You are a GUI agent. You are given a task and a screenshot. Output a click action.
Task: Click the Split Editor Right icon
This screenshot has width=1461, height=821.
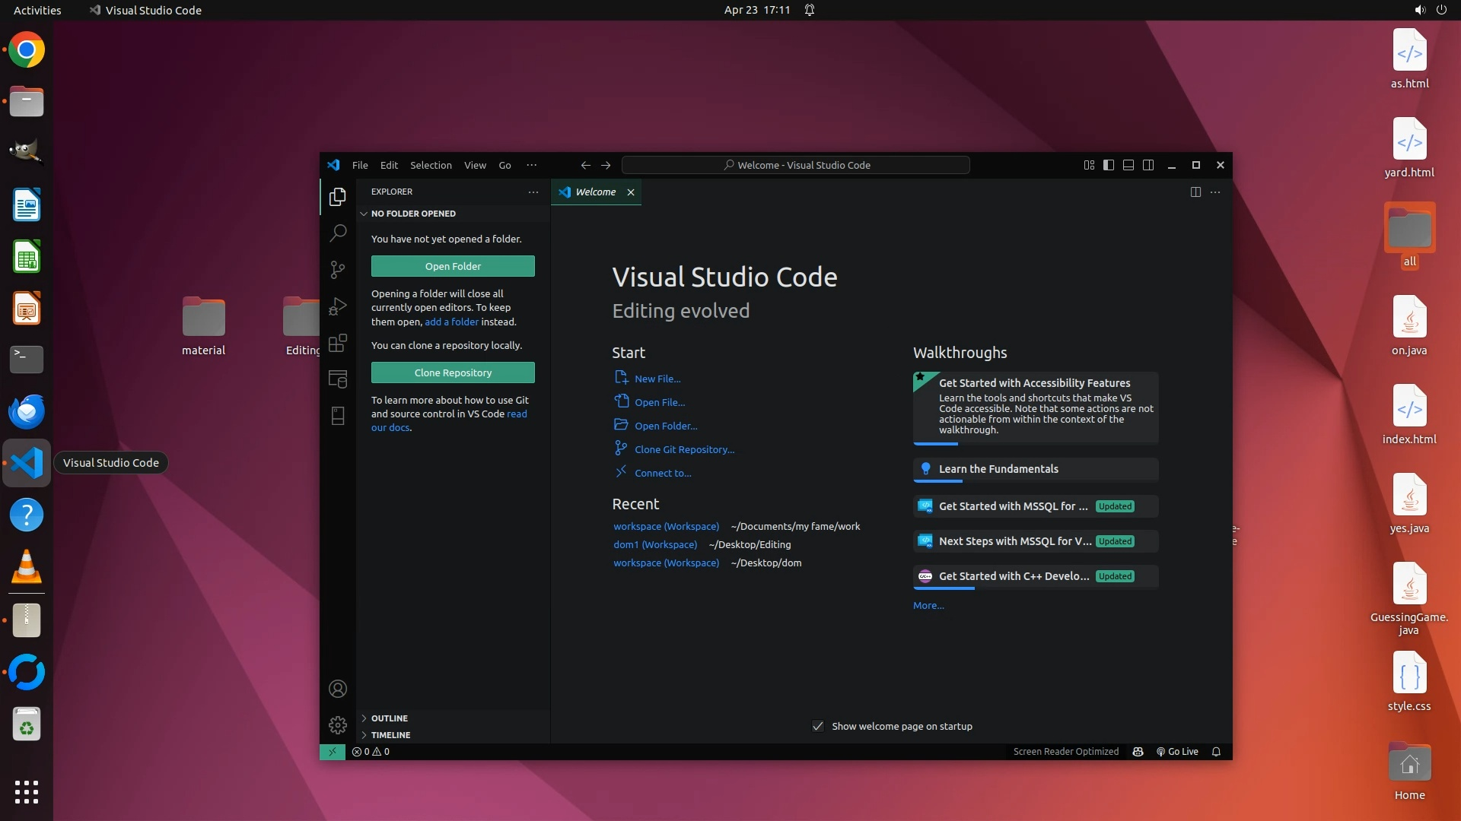(1195, 192)
